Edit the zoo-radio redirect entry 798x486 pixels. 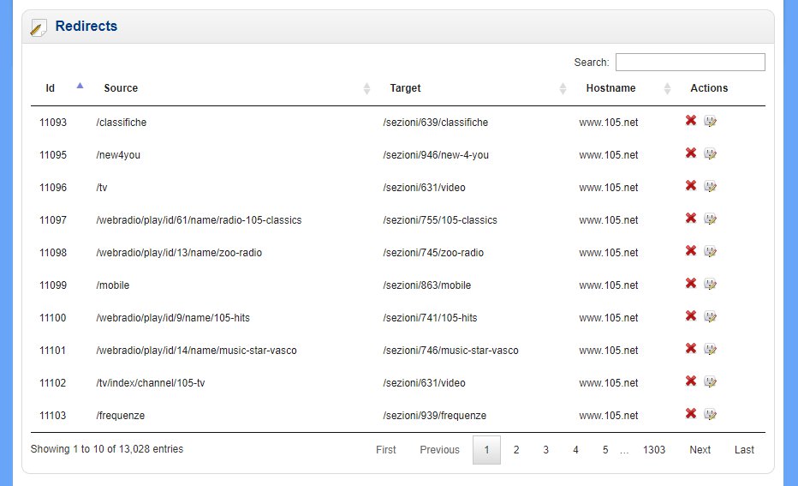[710, 252]
